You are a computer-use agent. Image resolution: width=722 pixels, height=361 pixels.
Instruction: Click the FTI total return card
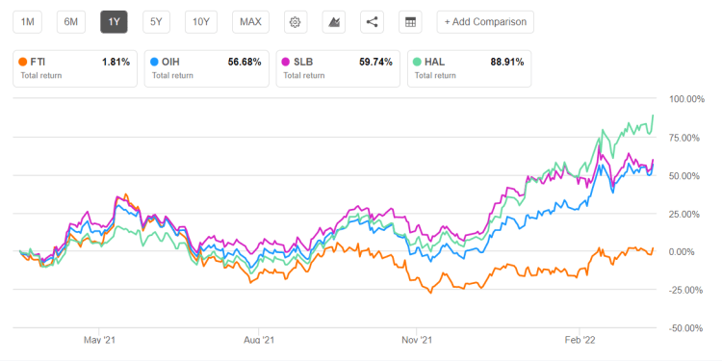tap(75, 68)
